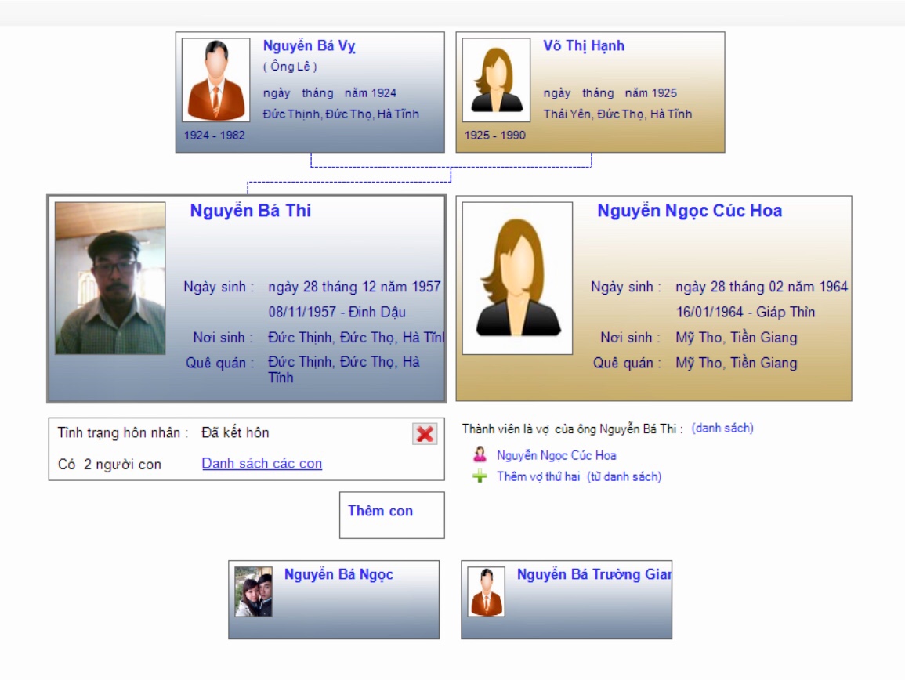The width and height of the screenshot is (905, 680).
Task: Click the Thêm con button
Action: (392, 515)
